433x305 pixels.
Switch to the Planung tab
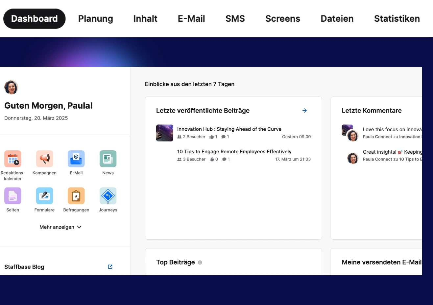click(x=96, y=19)
